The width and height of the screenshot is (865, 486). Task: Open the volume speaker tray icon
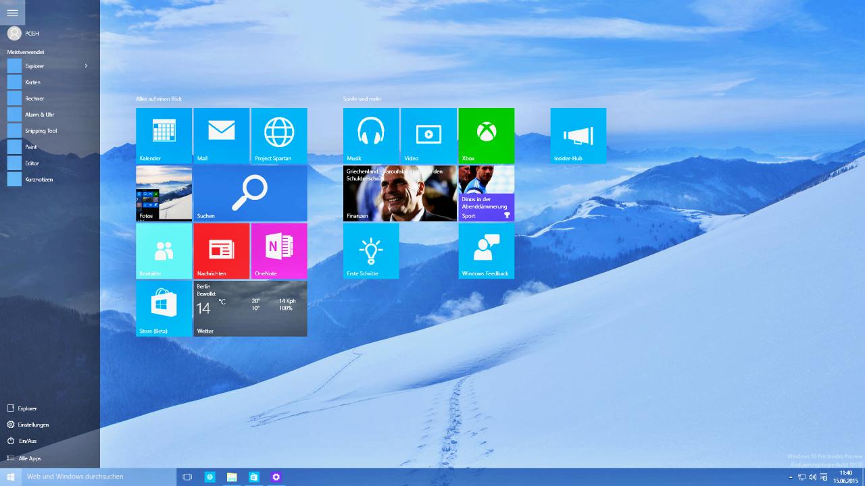[812, 477]
